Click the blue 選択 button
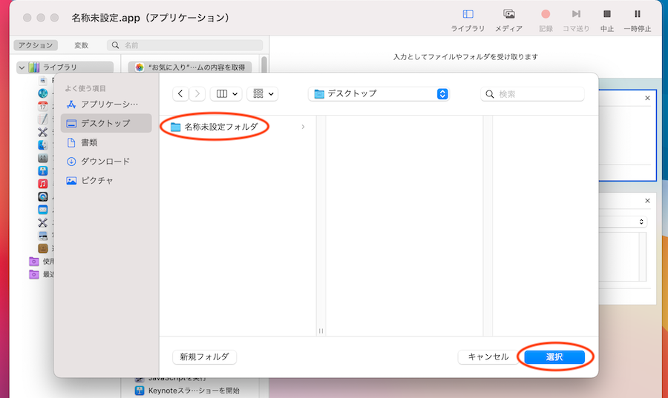The height and width of the screenshot is (398, 668). coord(554,357)
